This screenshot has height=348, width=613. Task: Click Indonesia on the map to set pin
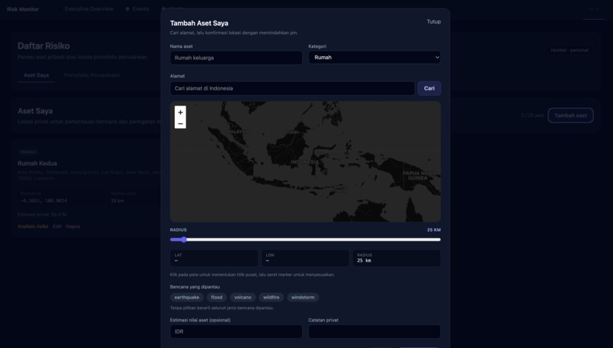click(304, 162)
